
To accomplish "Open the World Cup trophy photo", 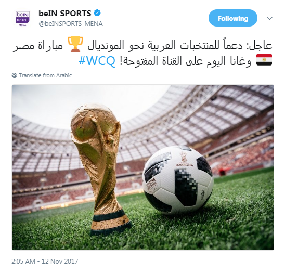I will (142, 167).
